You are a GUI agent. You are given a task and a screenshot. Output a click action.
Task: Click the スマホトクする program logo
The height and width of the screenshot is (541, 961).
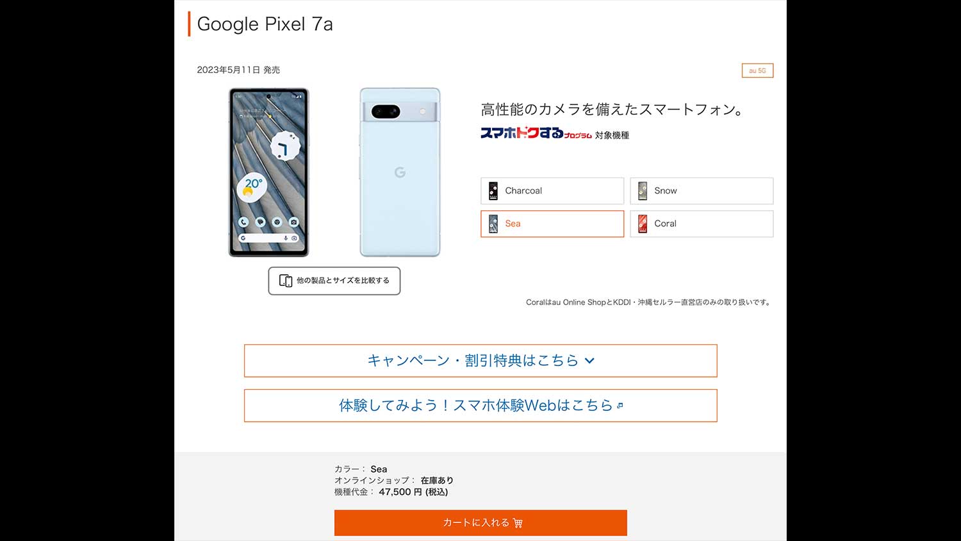536,133
